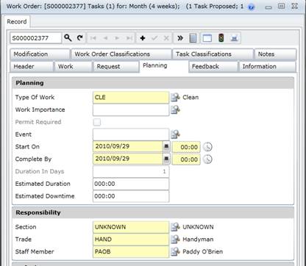Image resolution: width=306 pixels, height=266 pixels.
Task: Open the Complete By calendar picker
Action: [x=166, y=159]
